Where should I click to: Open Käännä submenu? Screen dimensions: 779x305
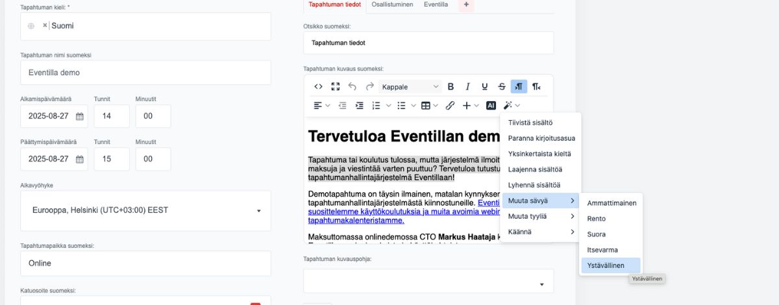pyautogui.click(x=541, y=232)
